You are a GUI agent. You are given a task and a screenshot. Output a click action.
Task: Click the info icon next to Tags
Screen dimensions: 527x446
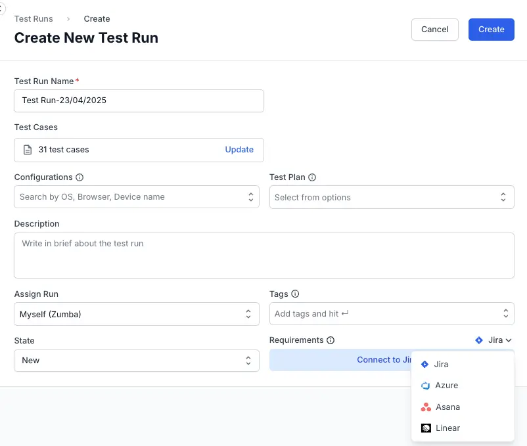coord(295,294)
